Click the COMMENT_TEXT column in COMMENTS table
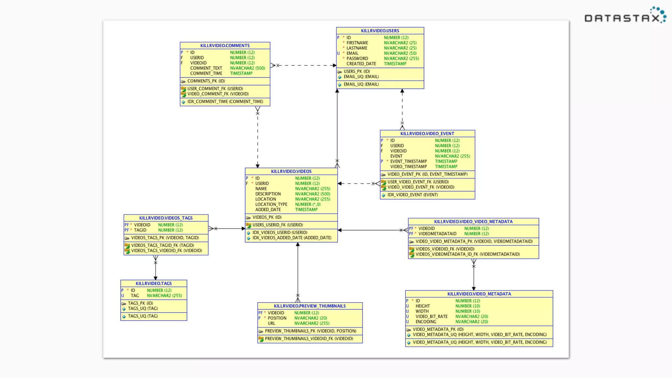The height and width of the screenshot is (378, 672). (x=206, y=68)
